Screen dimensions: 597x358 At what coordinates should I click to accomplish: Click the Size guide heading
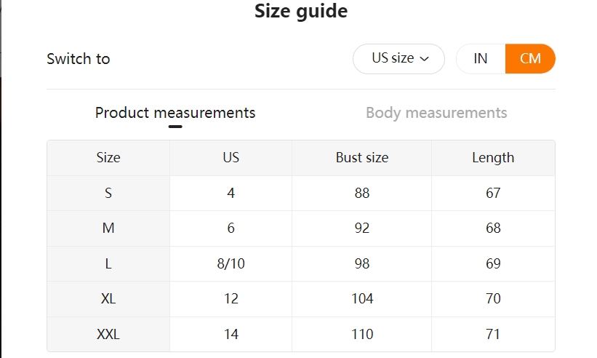[300, 12]
